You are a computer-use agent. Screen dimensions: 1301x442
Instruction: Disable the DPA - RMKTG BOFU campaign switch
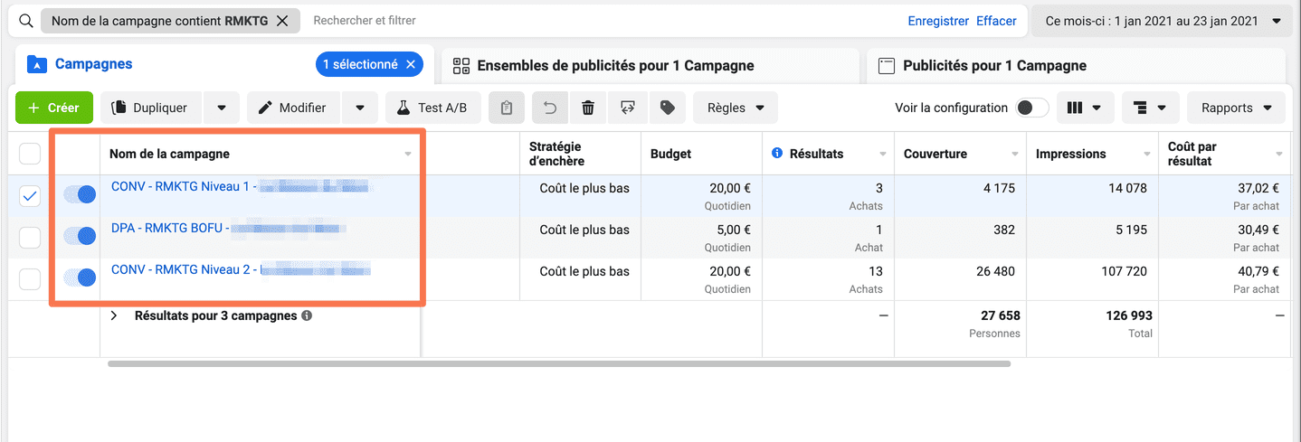tap(80, 236)
